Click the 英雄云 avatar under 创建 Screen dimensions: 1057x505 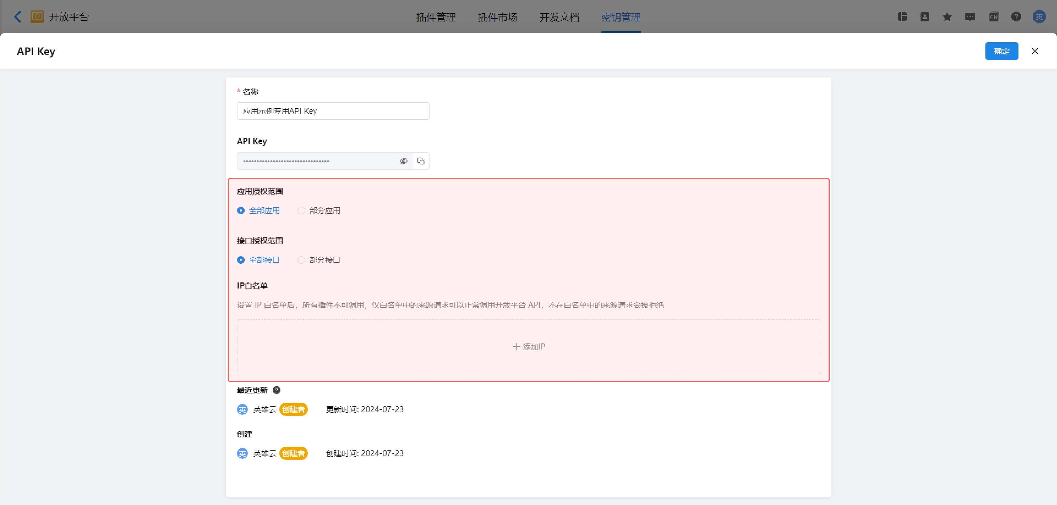click(242, 453)
